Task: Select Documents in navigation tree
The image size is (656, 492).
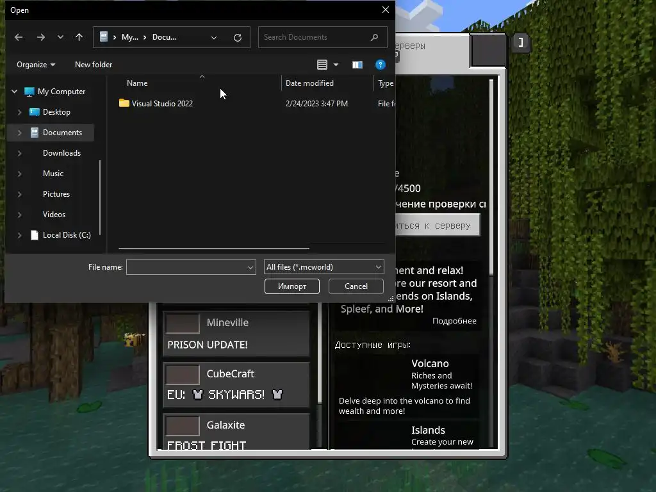Action: [62, 132]
